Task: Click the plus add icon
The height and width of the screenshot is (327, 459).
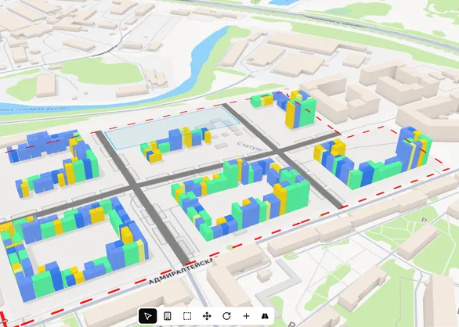Action: click(246, 316)
